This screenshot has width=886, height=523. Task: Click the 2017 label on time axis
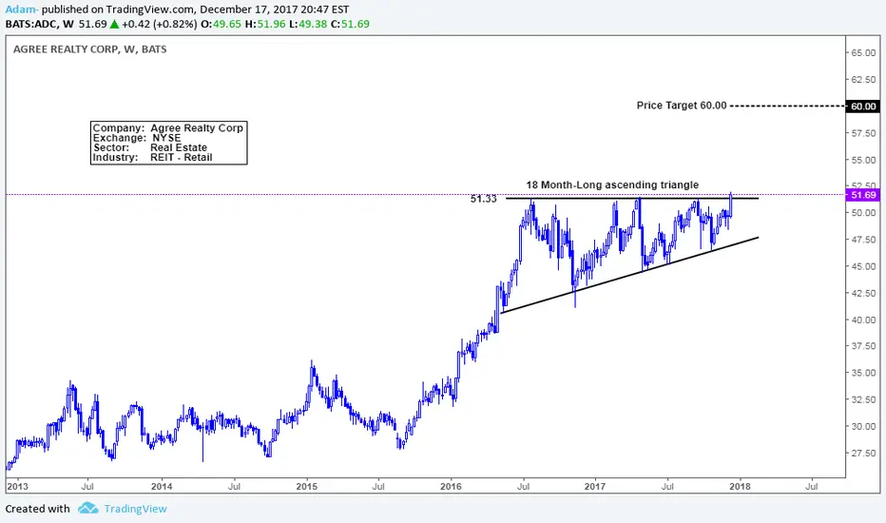pyautogui.click(x=595, y=486)
